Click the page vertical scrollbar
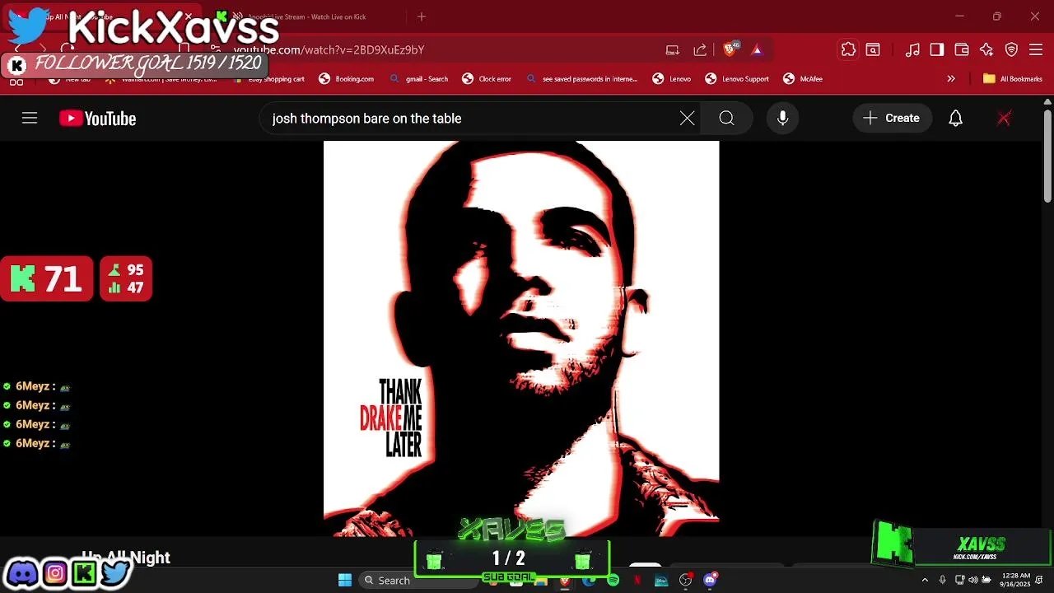Image resolution: width=1054 pixels, height=593 pixels. click(x=1047, y=156)
